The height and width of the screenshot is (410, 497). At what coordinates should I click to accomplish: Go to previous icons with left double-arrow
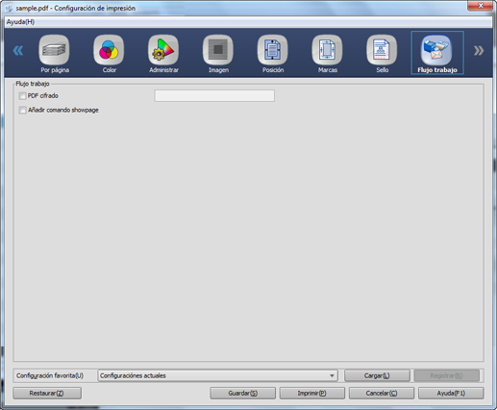(x=18, y=50)
